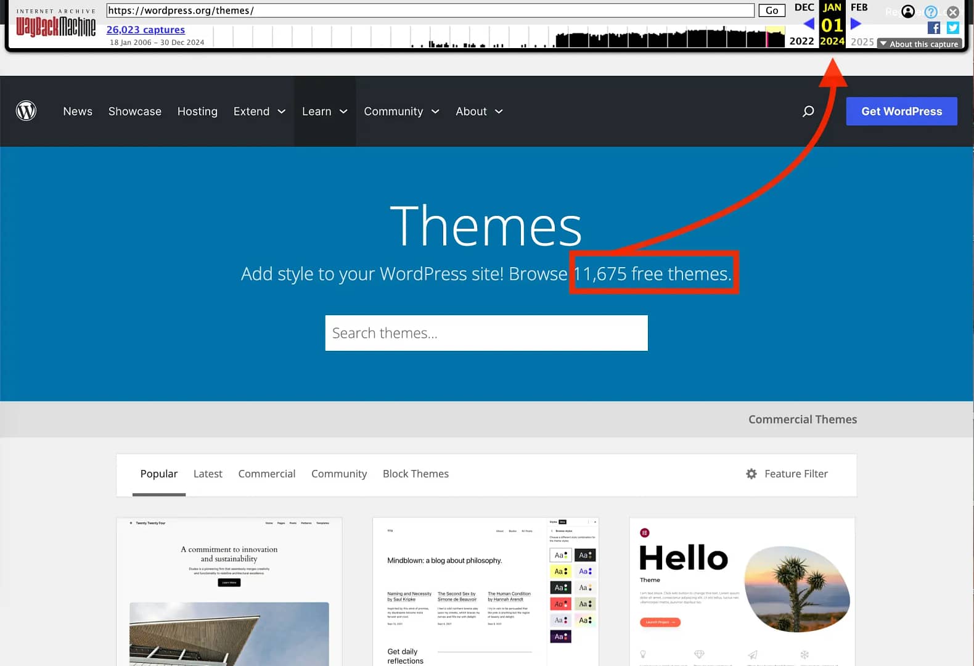Screen dimensions: 974x666
Task: Click the Learn menu label
Action: pos(317,112)
